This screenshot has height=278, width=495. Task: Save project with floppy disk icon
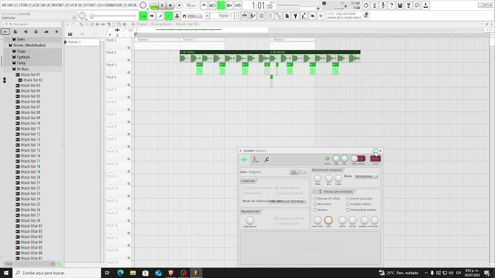400,5
